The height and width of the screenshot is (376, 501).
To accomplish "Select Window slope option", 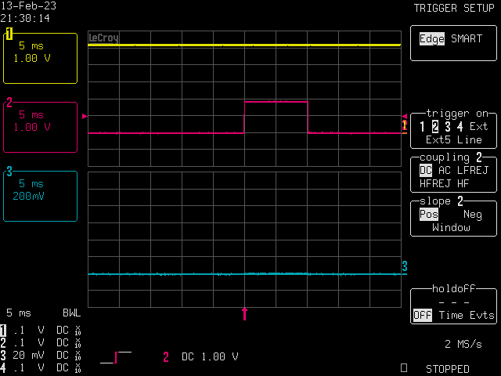I will (451, 227).
